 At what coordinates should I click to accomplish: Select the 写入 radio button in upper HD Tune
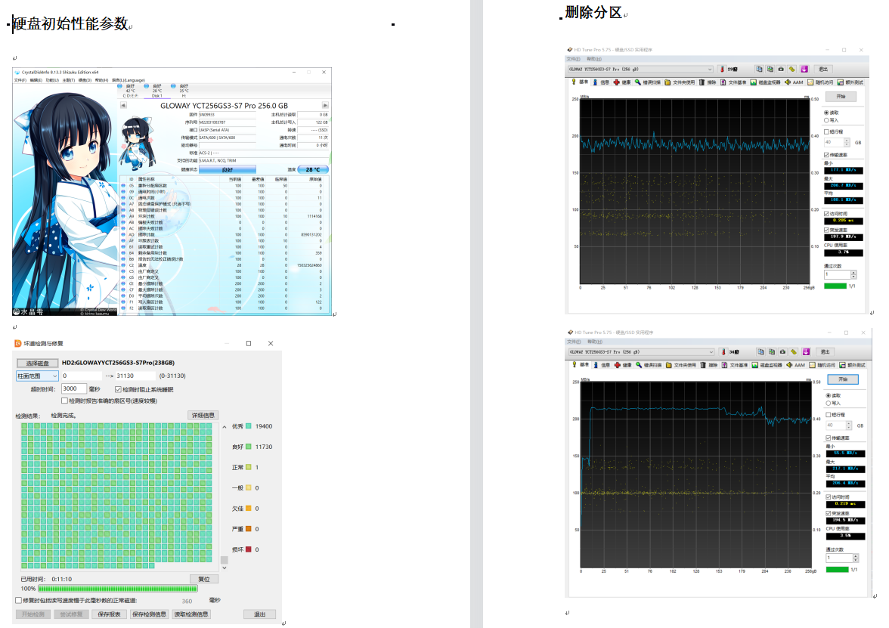(x=826, y=120)
